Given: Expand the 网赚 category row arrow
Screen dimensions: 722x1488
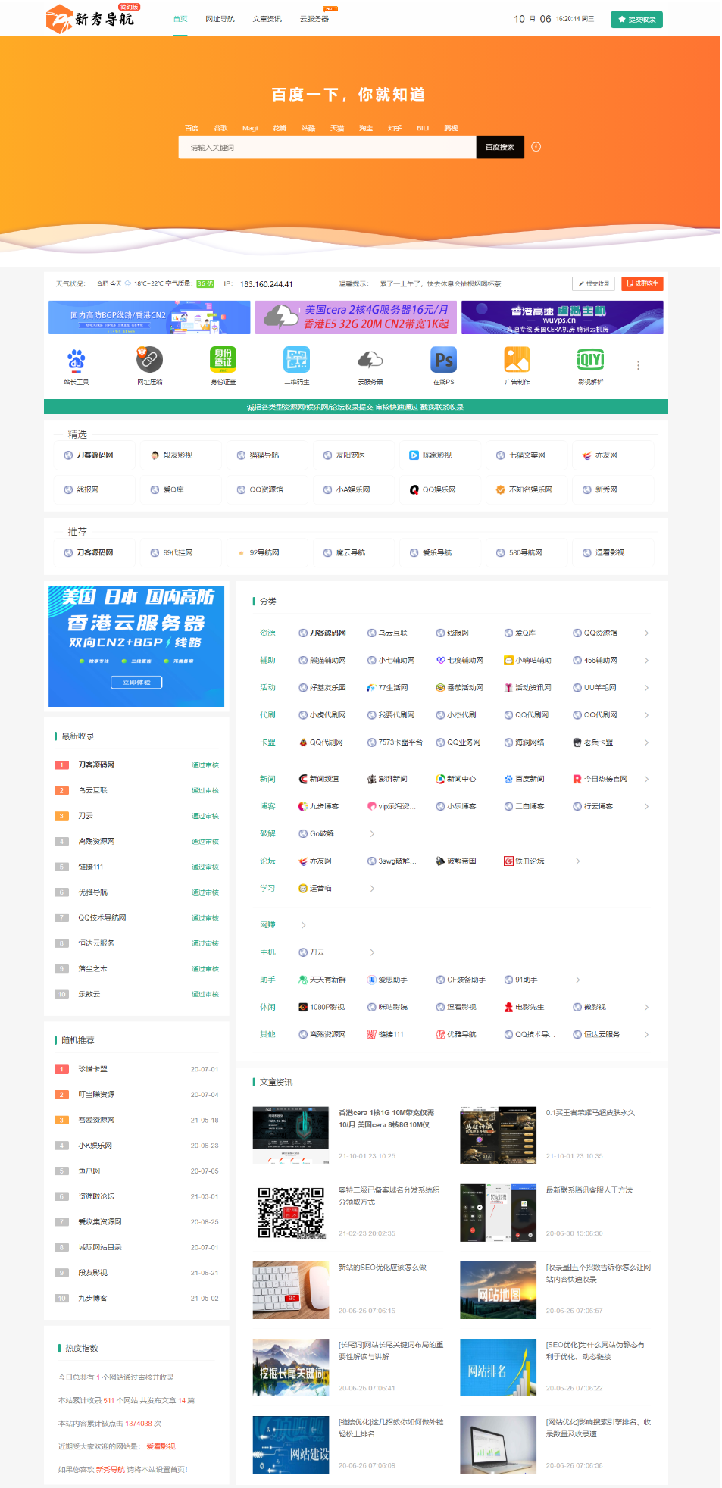Looking at the screenshot, I should pos(304,925).
